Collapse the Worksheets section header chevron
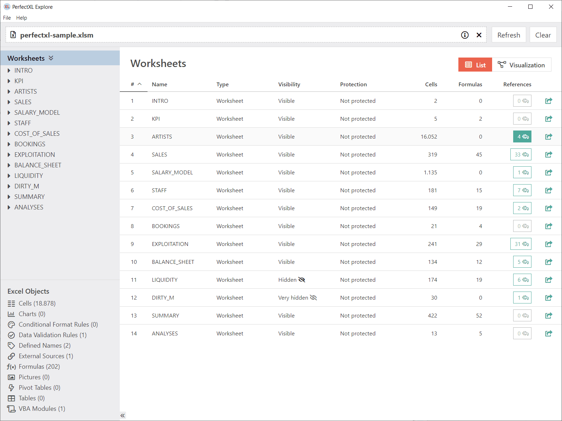 click(x=51, y=58)
